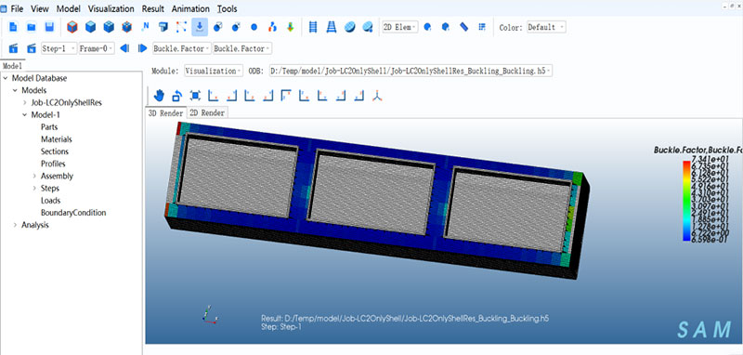This screenshot has height=355, width=743.
Task: Open the Color Default dropdown
Action: point(546,27)
